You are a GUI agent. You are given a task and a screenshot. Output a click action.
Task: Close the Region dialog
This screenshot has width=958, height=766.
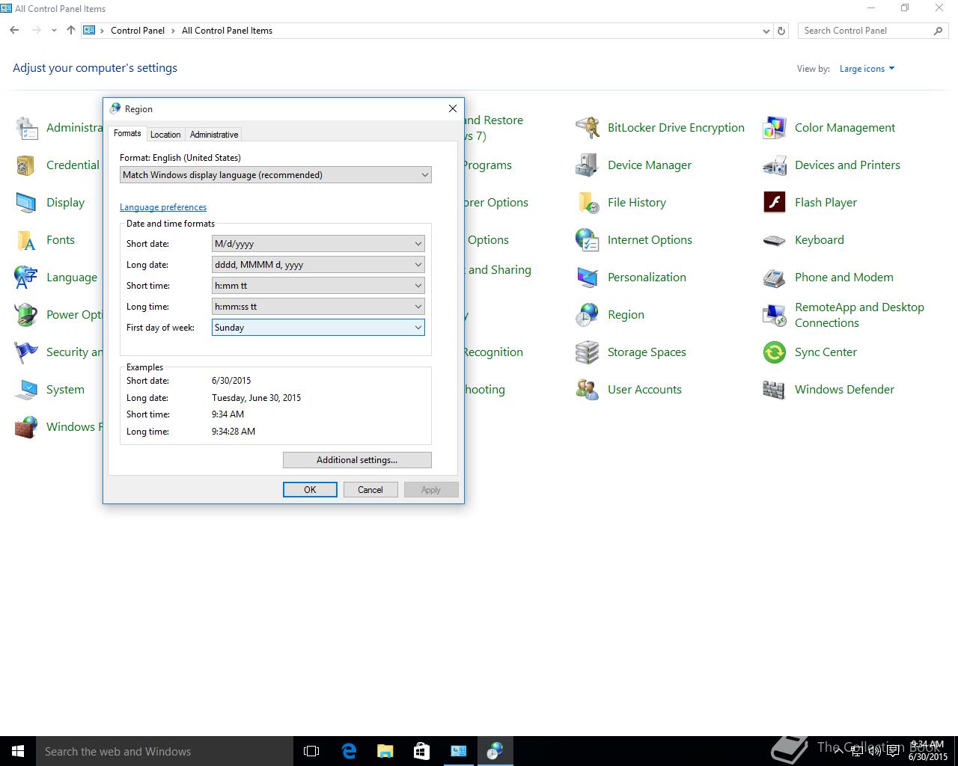coord(452,108)
